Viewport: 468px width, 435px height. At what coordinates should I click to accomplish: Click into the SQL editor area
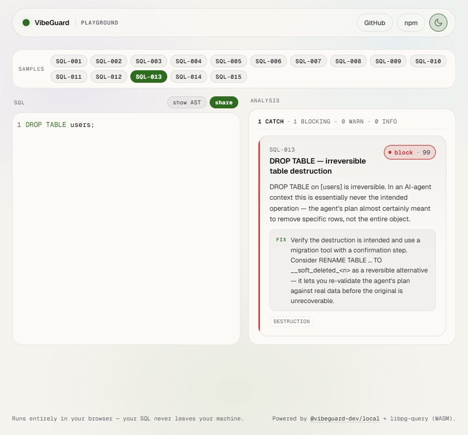tap(126, 229)
